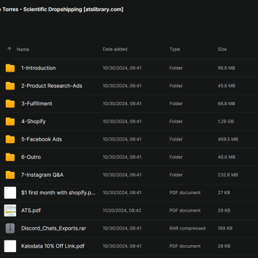Click the Discord_Chats_Exports.rar archive icon
The image size is (258, 258).
10,228
